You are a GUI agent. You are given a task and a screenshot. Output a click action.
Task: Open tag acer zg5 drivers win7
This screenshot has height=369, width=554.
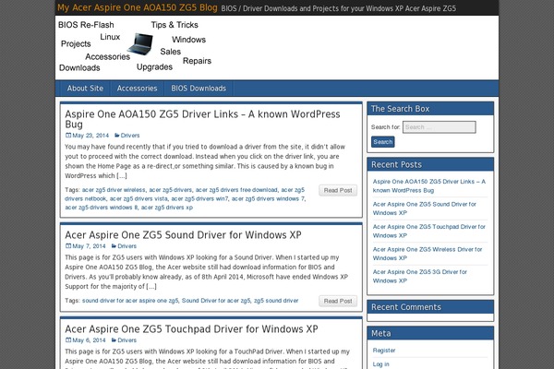[x=199, y=198]
